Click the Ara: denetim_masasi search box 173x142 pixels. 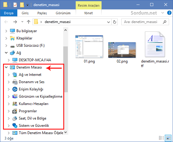click(x=145, y=22)
